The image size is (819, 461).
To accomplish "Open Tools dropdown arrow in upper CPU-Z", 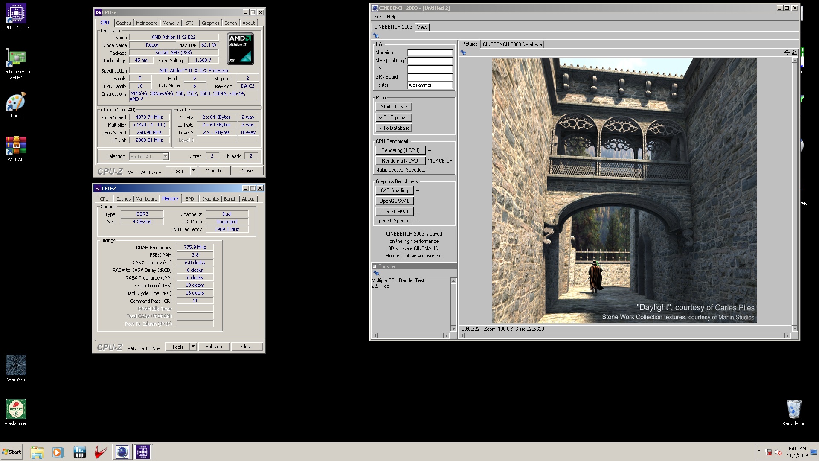I will click(x=193, y=171).
